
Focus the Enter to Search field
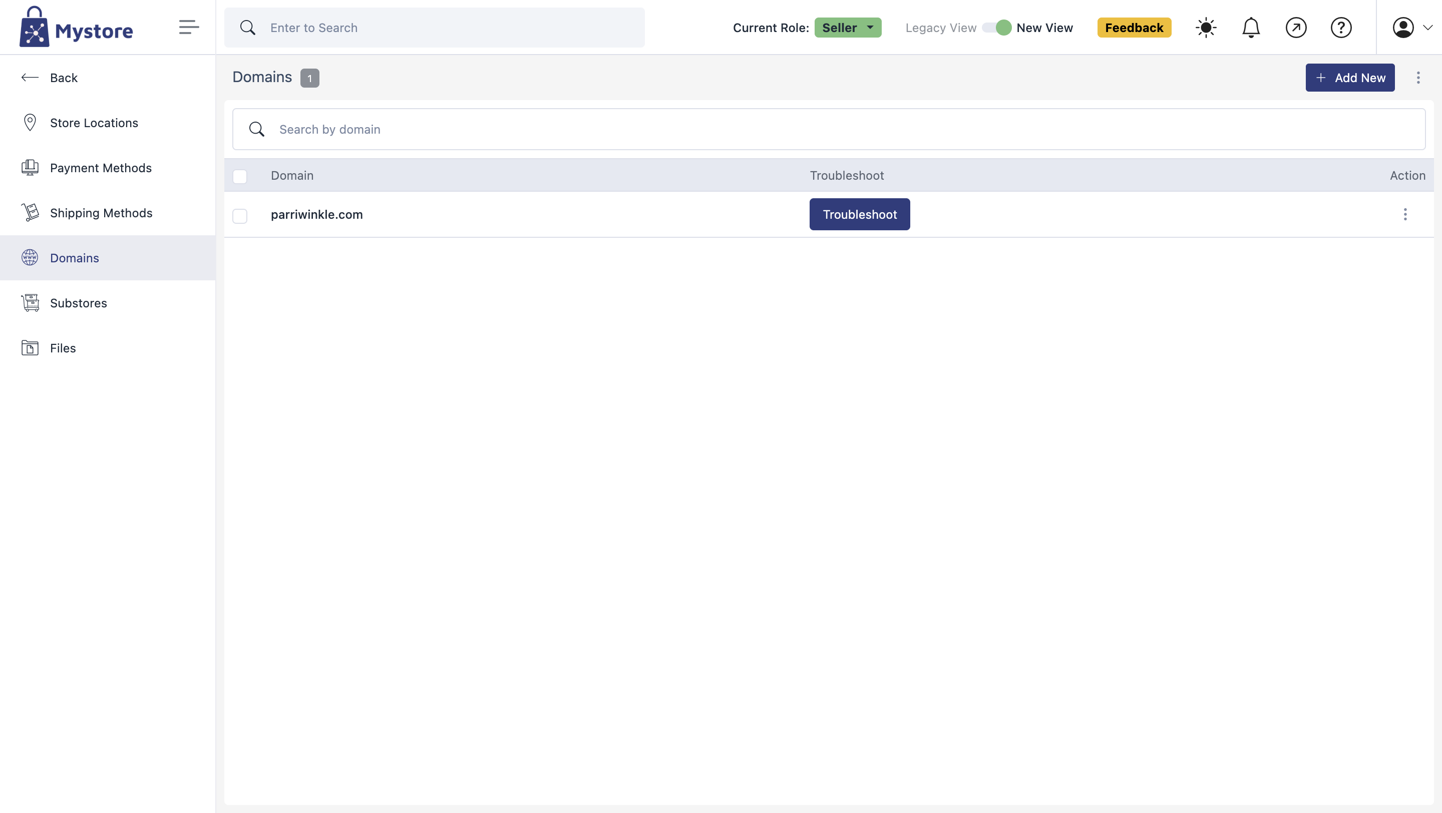[x=435, y=28]
